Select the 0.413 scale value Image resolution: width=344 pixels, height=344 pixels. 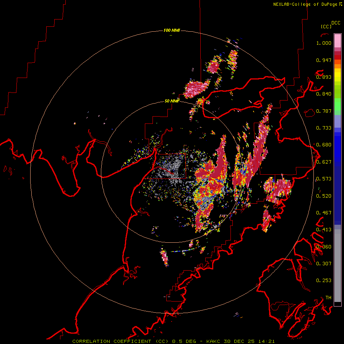pos(324,230)
